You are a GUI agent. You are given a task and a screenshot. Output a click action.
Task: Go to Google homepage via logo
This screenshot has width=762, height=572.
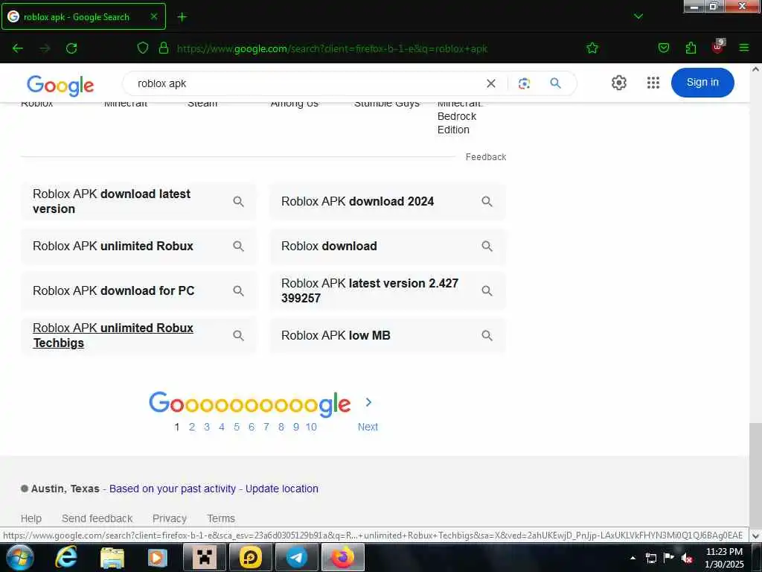(x=60, y=85)
